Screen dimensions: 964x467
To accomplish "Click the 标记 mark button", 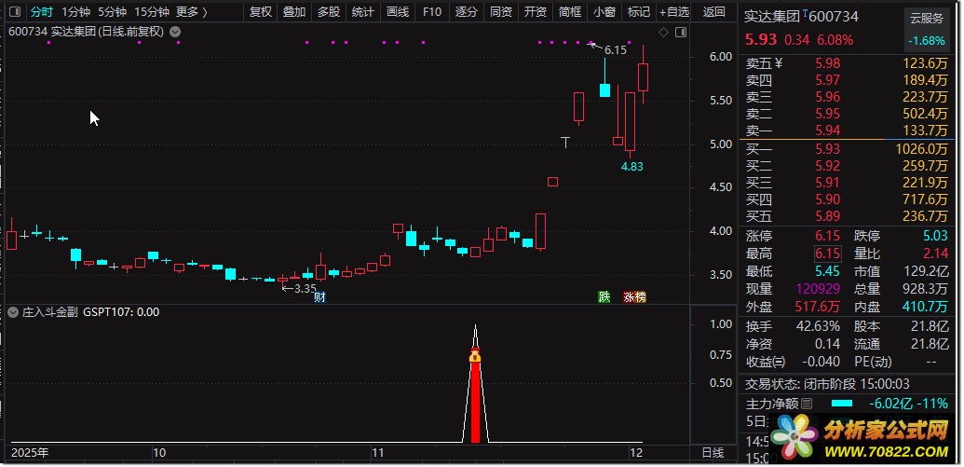I will pyautogui.click(x=639, y=12).
